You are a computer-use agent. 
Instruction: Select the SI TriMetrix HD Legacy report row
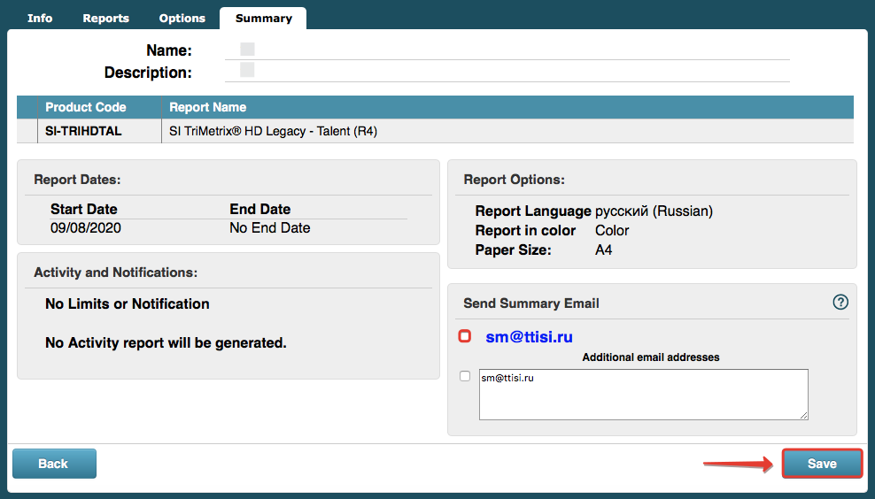[435, 131]
